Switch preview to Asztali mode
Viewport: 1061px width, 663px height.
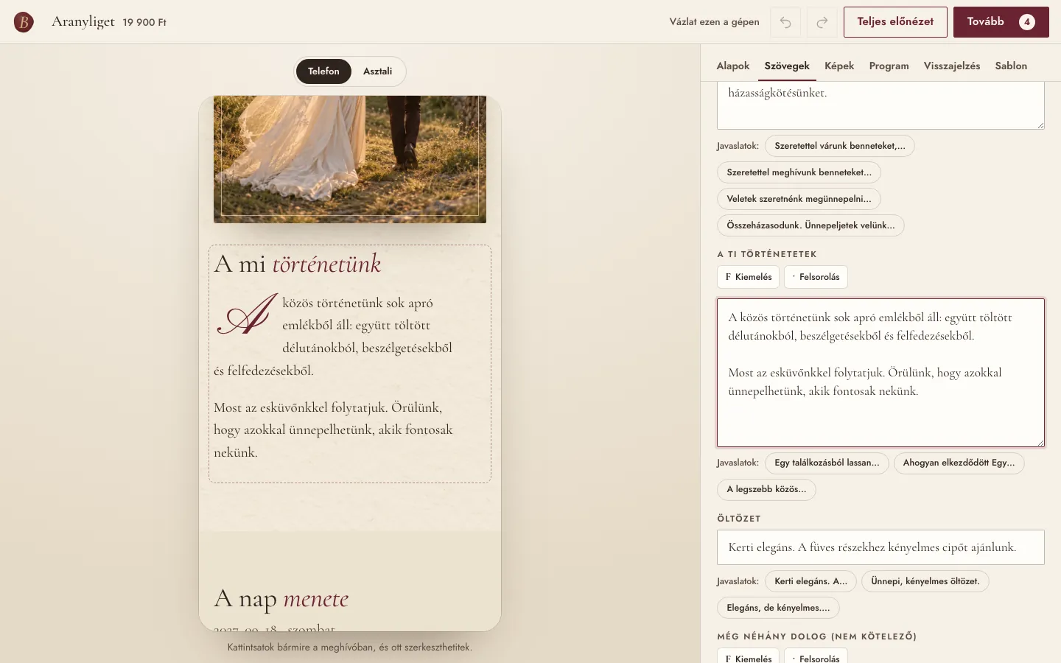[377, 71]
